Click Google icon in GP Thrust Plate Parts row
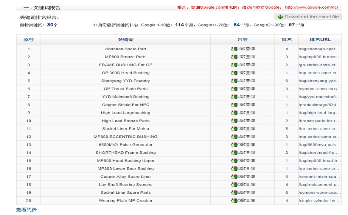Screen dimensions: 348x215 pyautogui.click(x=234, y=89)
